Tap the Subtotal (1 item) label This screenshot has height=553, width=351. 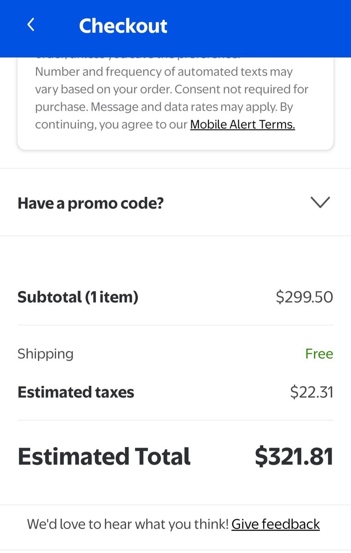[x=78, y=297]
